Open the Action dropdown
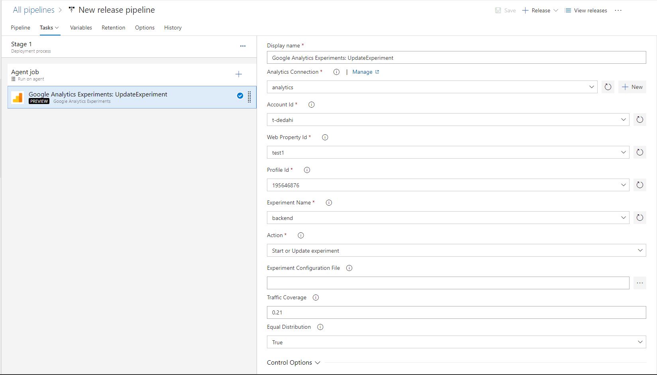 (x=457, y=250)
